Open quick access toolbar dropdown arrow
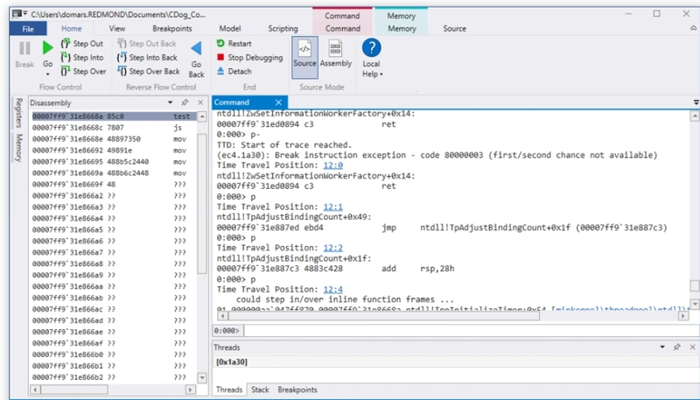Screen dimensions: 700x400 coord(25,14)
